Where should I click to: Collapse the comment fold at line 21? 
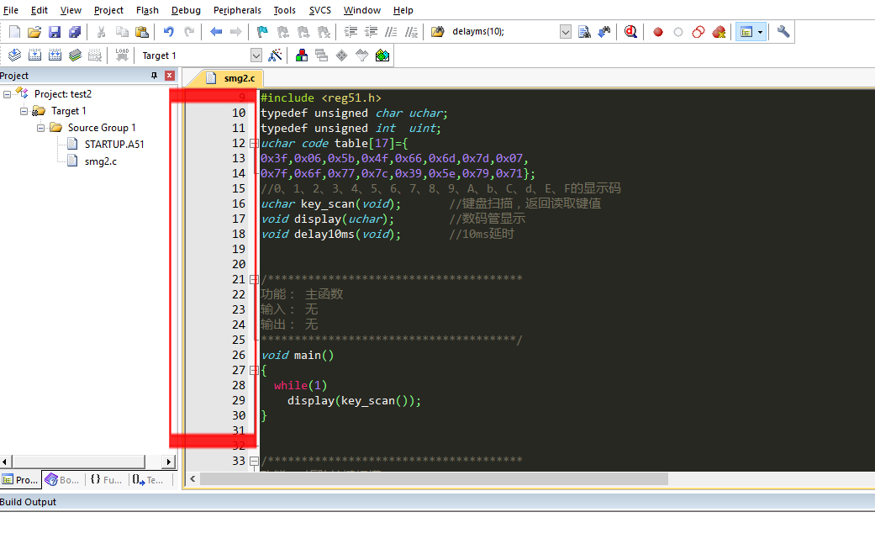point(253,279)
